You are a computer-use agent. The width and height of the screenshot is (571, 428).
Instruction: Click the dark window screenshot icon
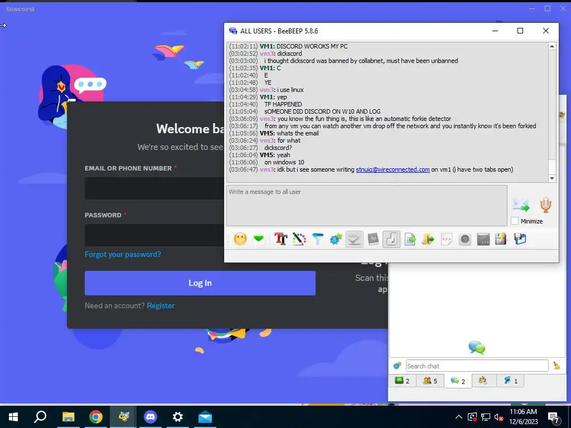[x=483, y=239]
